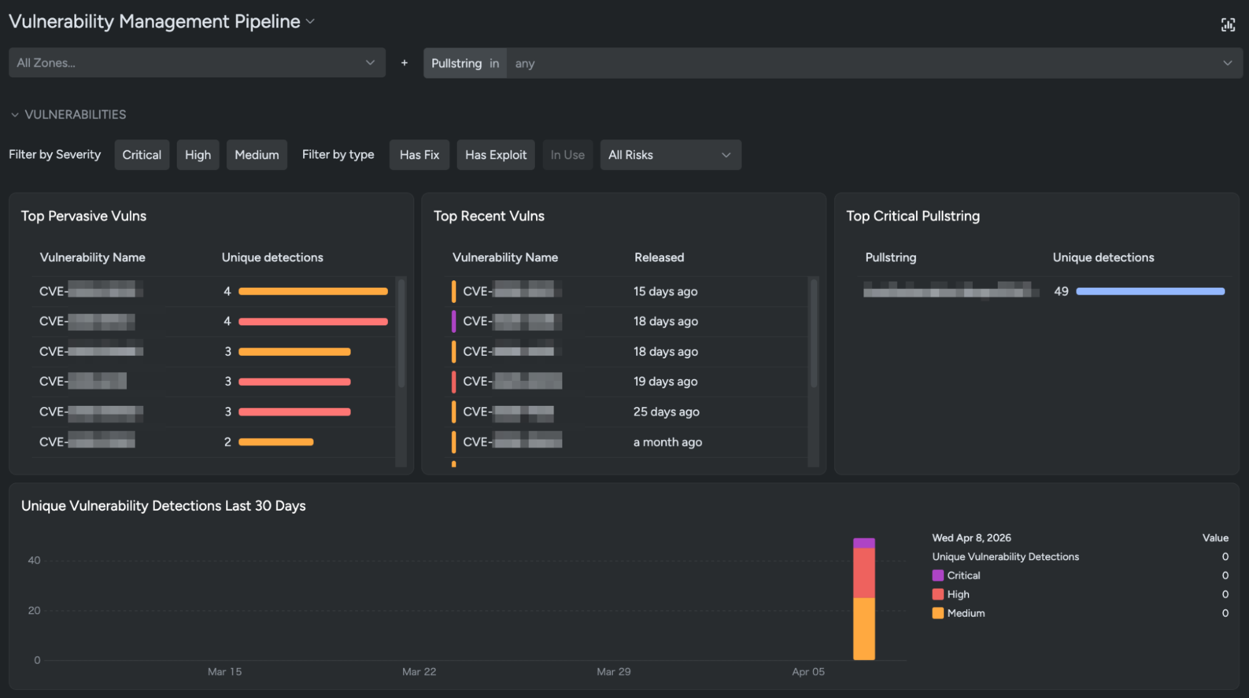Toggle the Critical severity filter

(x=142, y=155)
